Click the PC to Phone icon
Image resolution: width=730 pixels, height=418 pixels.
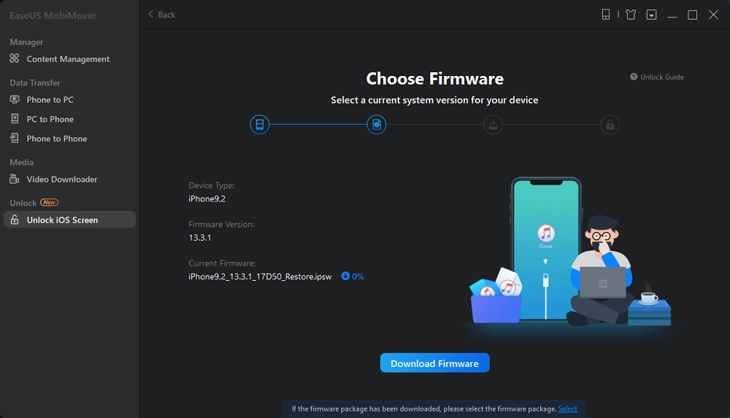click(15, 119)
